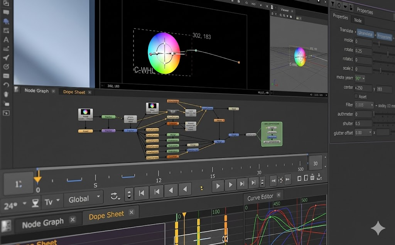This screenshot has height=245, width=395.
Task: Click the person icon left of Properties title
Action: (351, 8)
